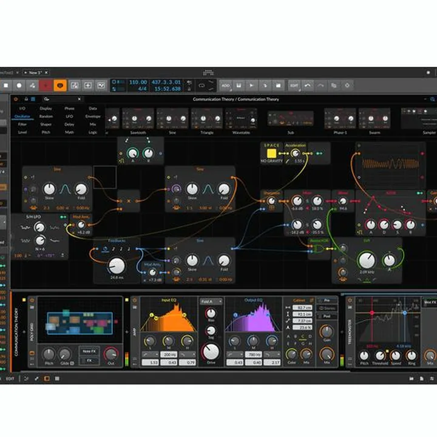Click the Feedback delay time knob showing 24.8 ms

click(117, 266)
